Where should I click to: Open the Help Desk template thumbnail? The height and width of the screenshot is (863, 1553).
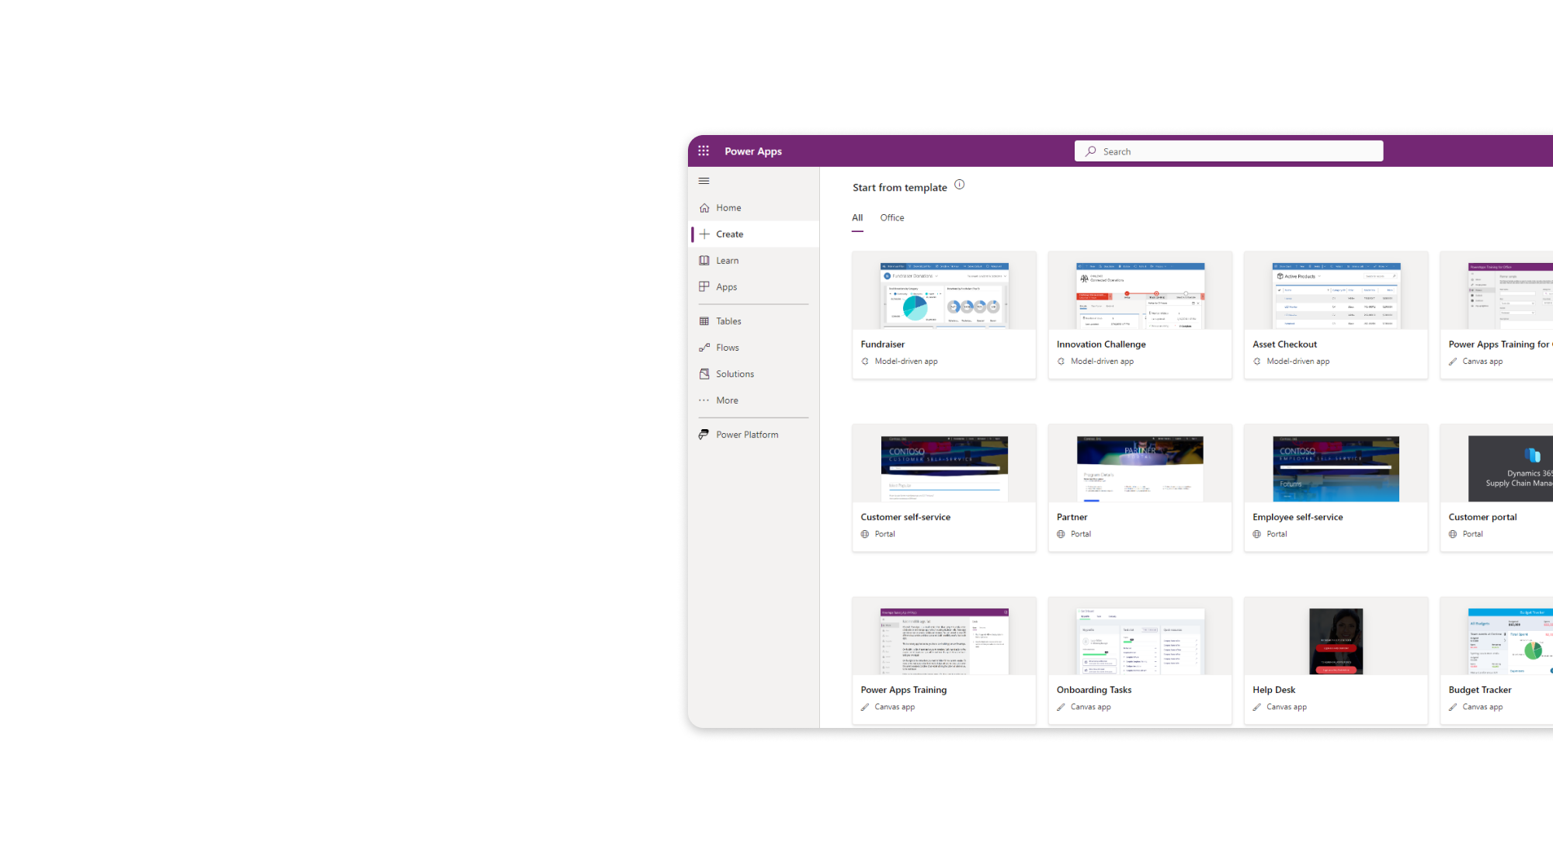pyautogui.click(x=1336, y=641)
